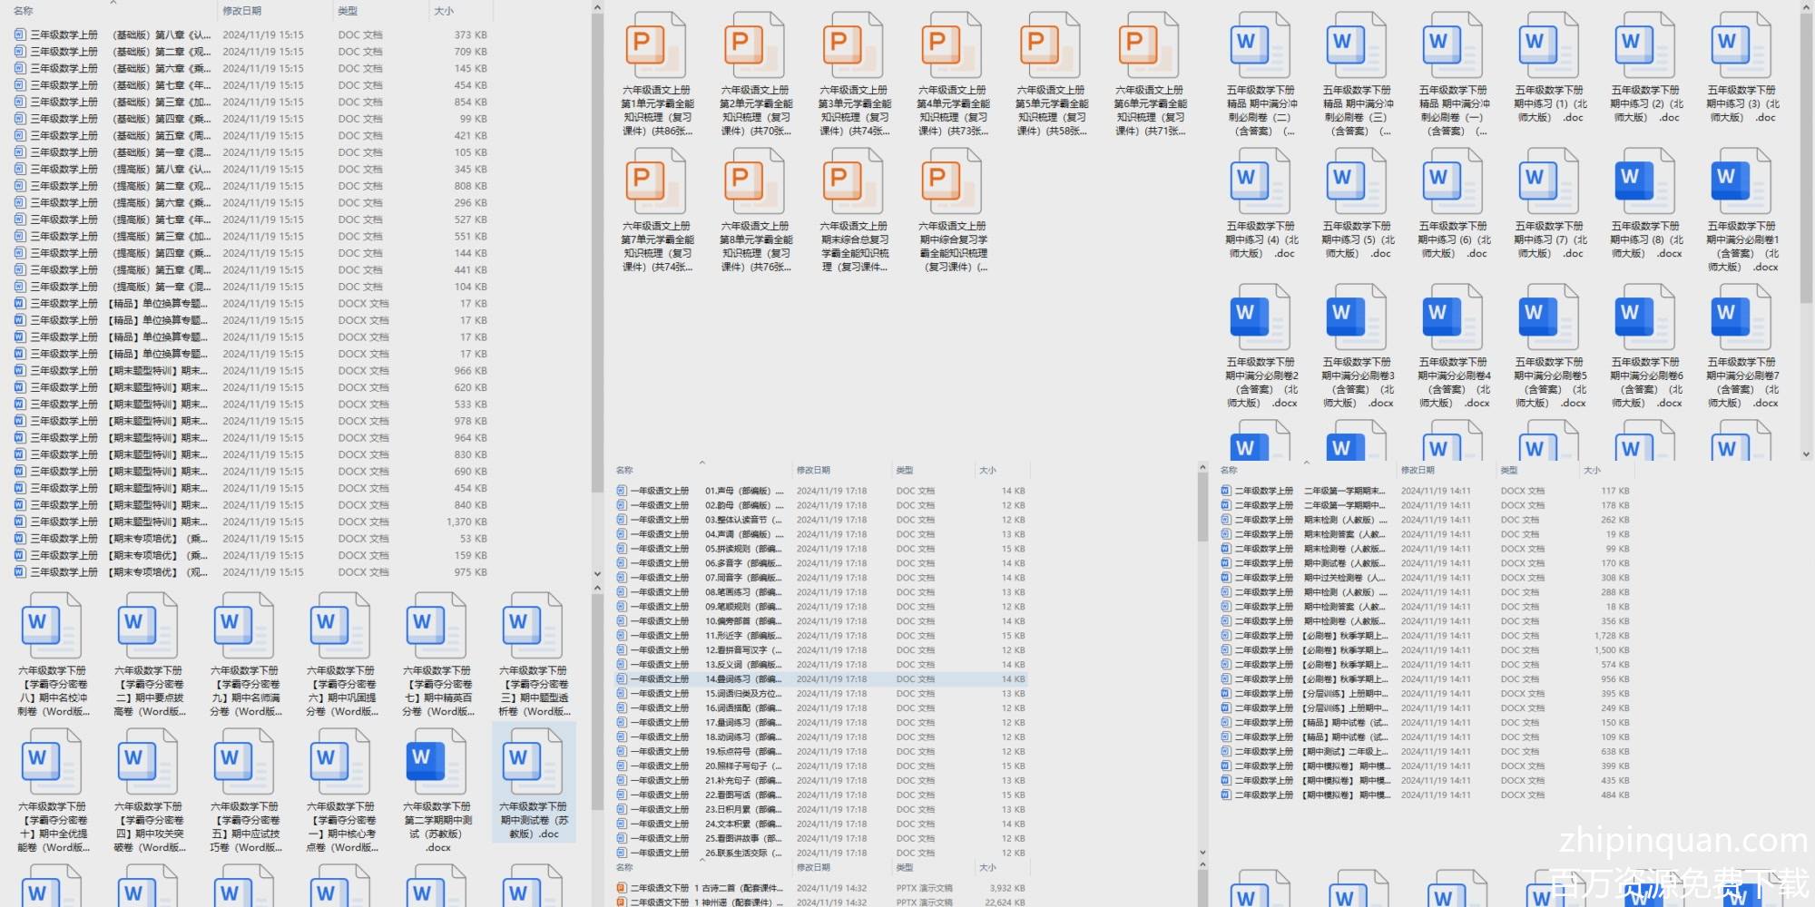Open 五年级数学下册 期中练习 (8) docx icon
This screenshot has height=907, width=1815.
point(1644,182)
